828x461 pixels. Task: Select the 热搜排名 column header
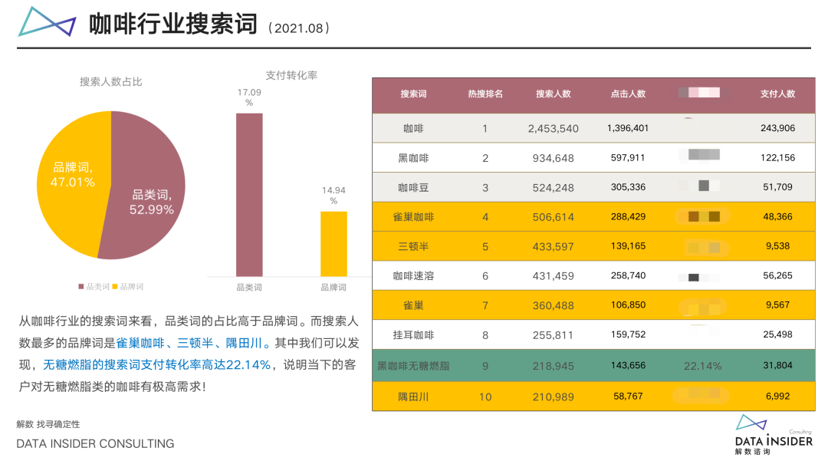(485, 94)
